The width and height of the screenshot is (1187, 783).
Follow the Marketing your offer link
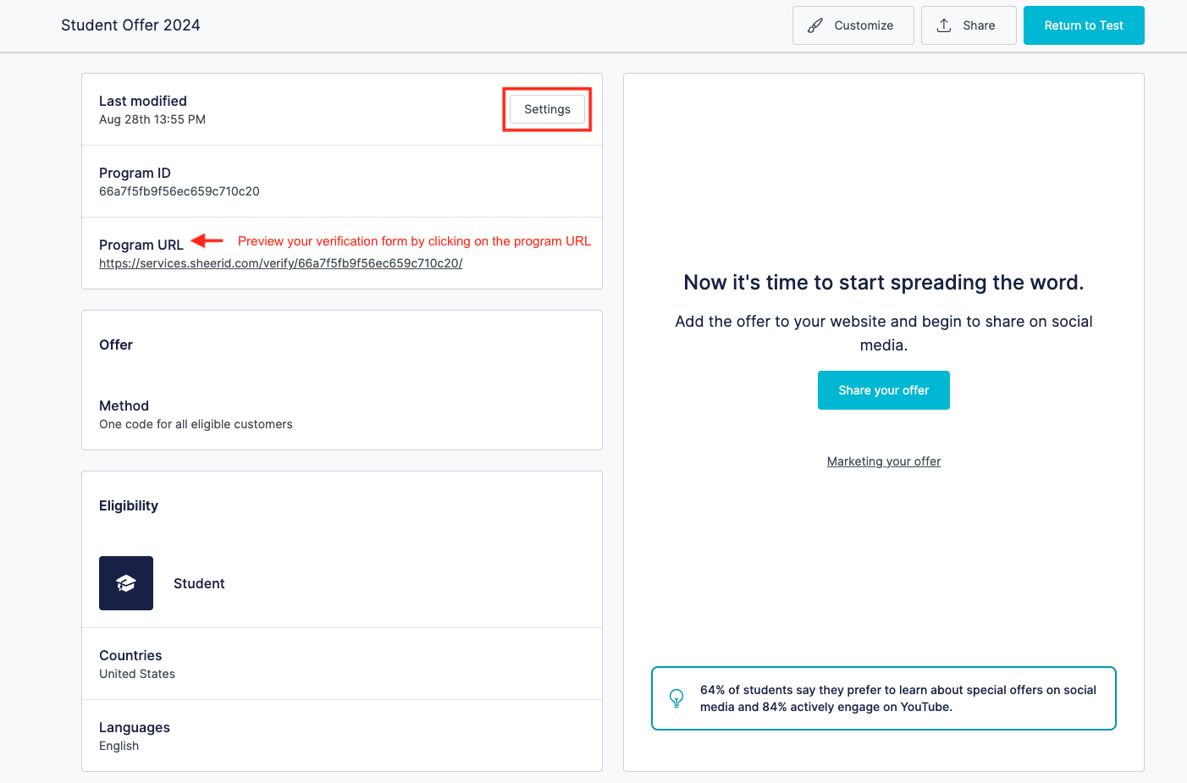coord(883,461)
